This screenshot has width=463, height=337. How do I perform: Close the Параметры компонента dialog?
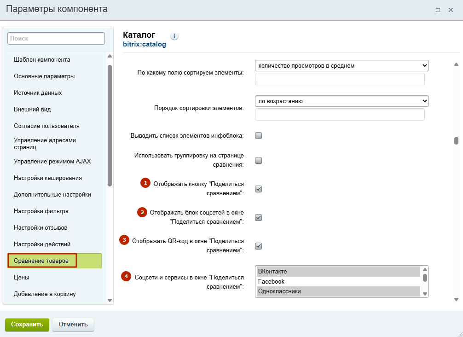click(451, 10)
